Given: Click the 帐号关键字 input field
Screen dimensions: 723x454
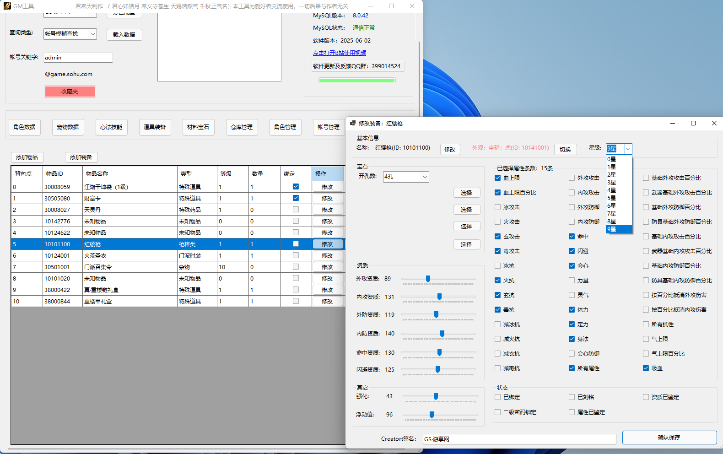Looking at the screenshot, I should click(78, 58).
